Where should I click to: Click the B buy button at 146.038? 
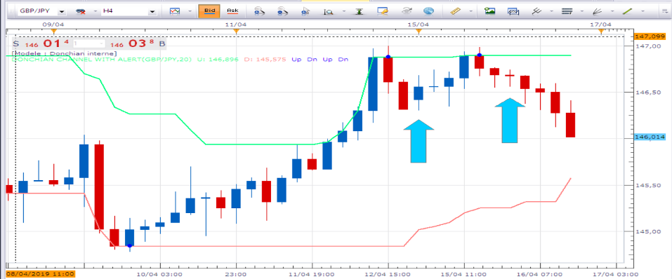162,43
